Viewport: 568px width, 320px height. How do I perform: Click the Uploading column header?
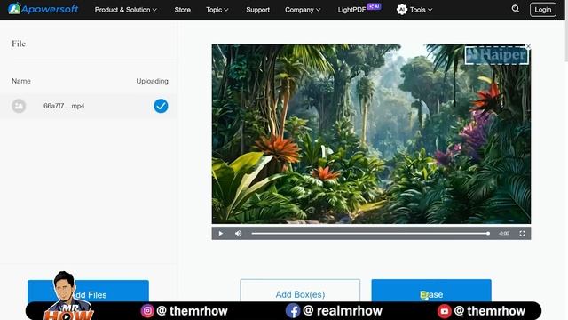click(x=152, y=81)
